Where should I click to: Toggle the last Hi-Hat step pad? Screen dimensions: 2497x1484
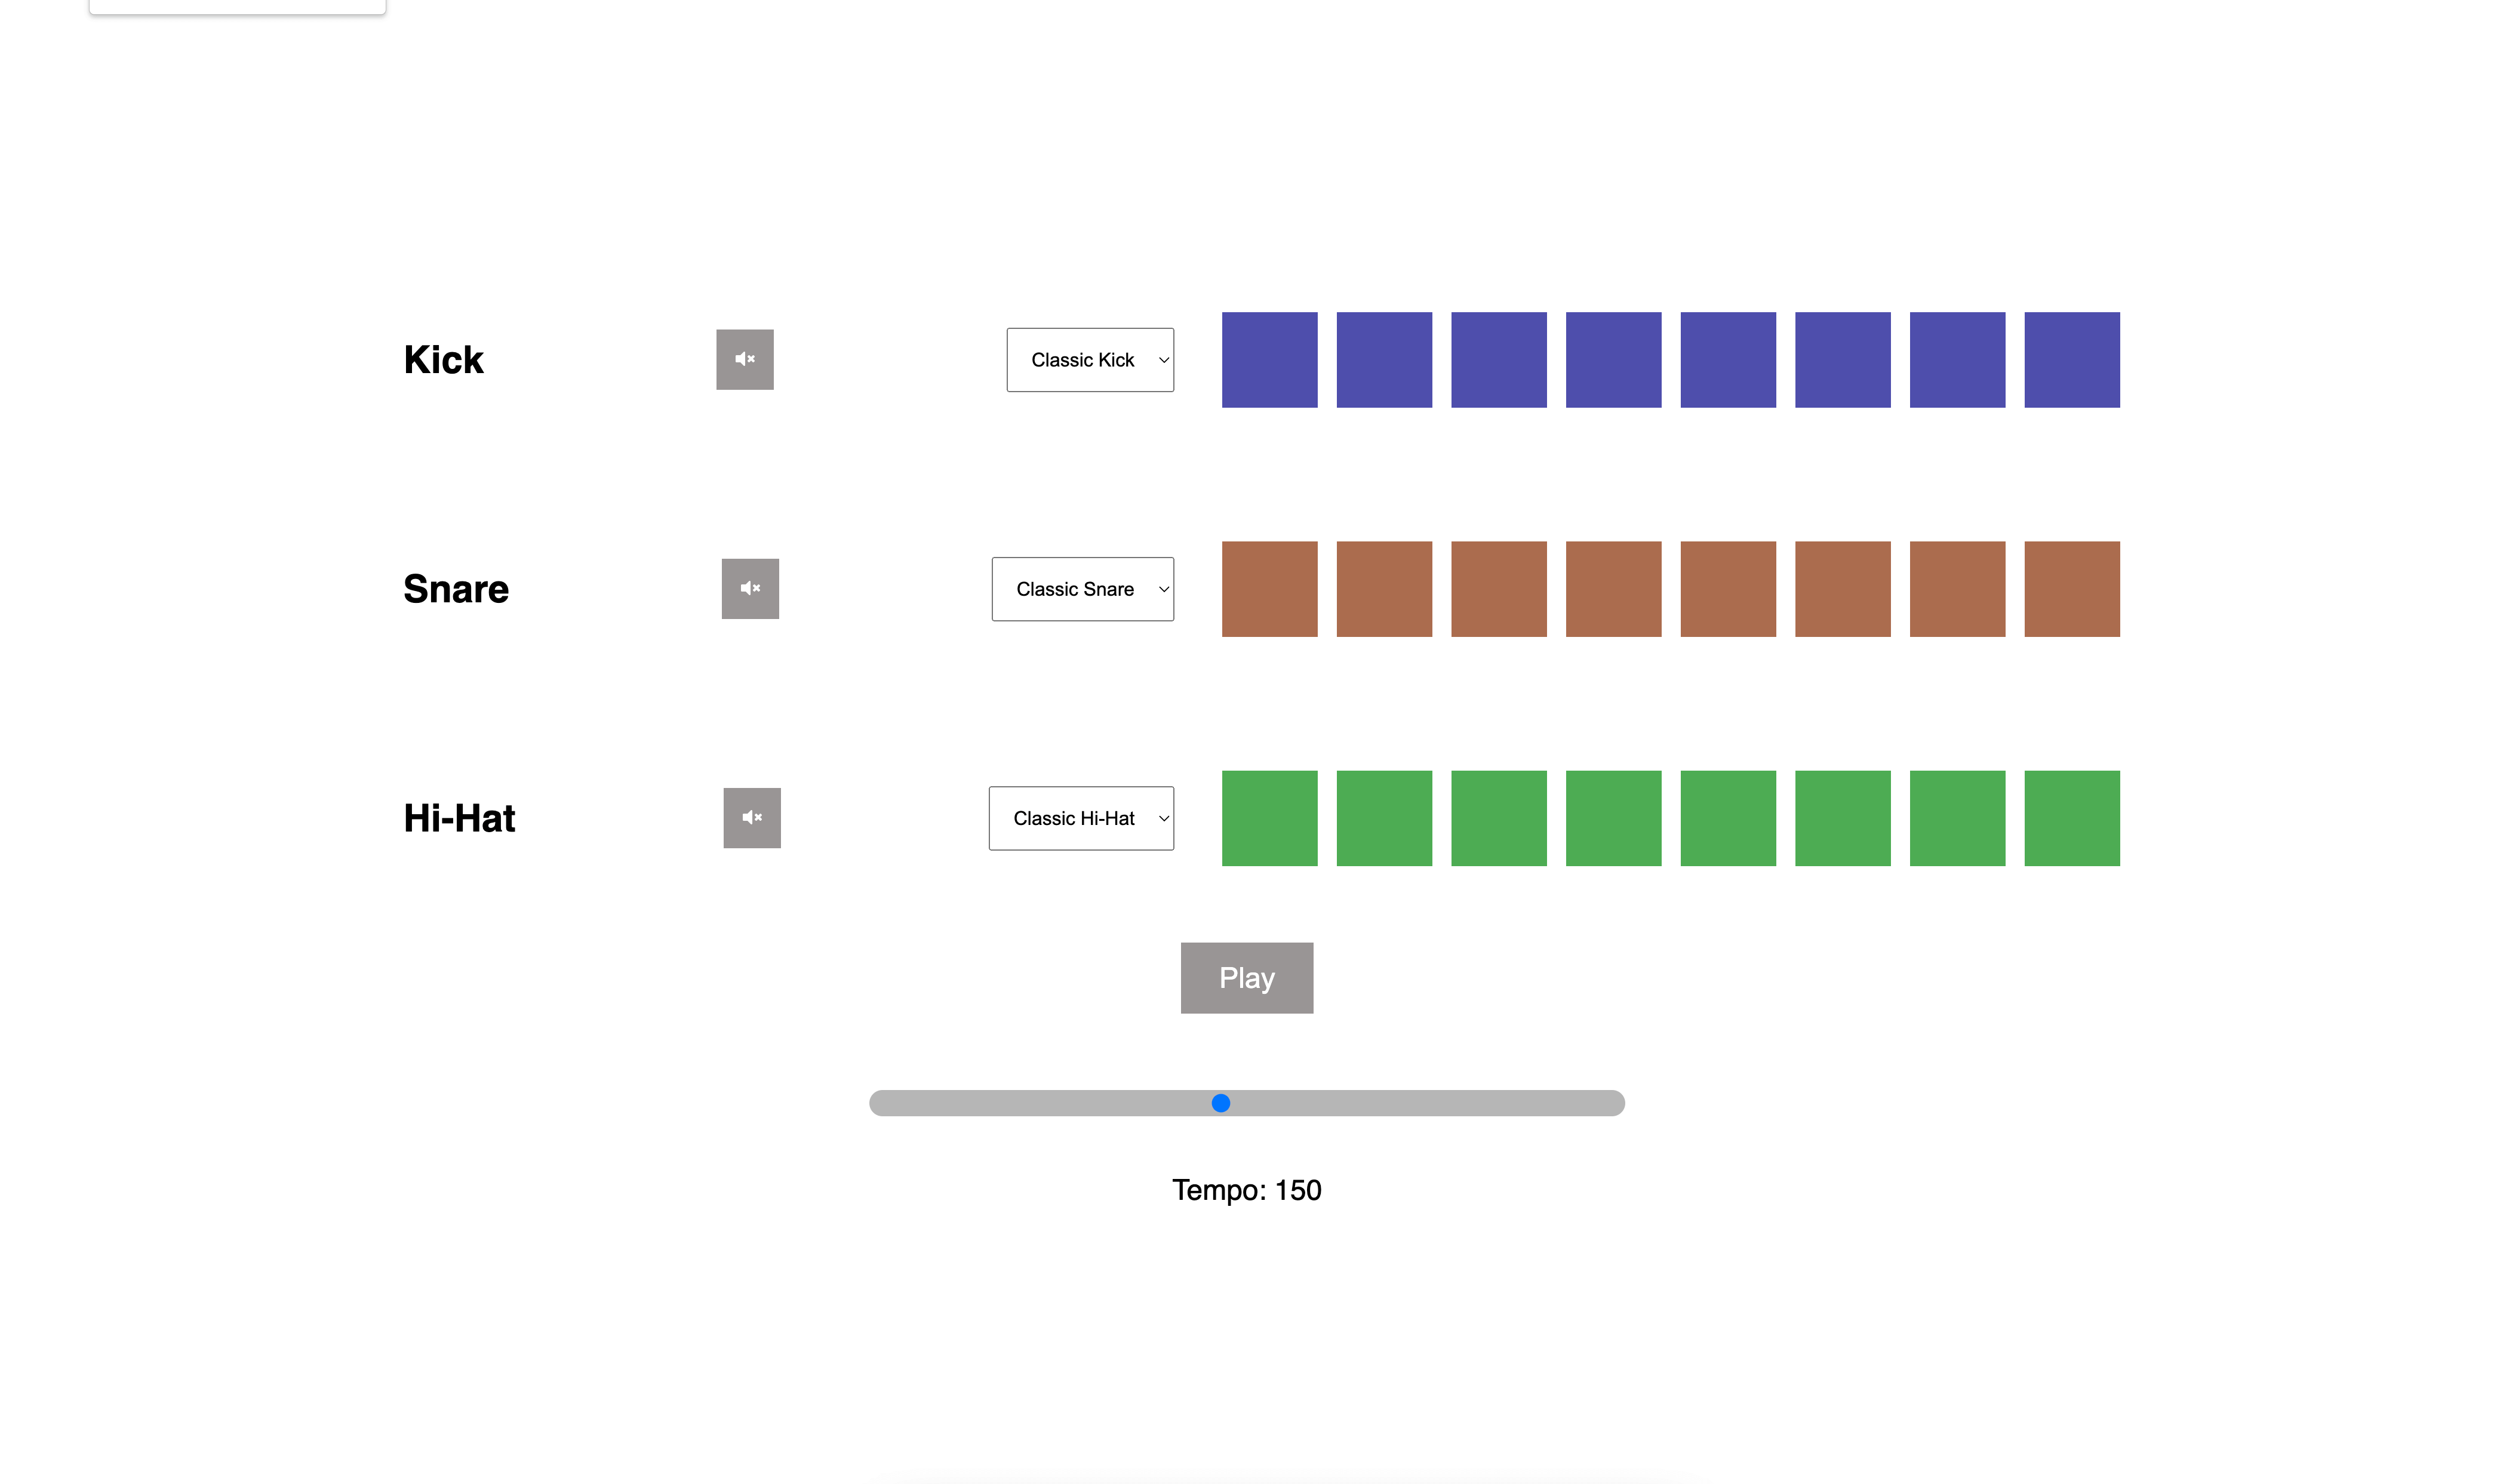pyautogui.click(x=2071, y=818)
